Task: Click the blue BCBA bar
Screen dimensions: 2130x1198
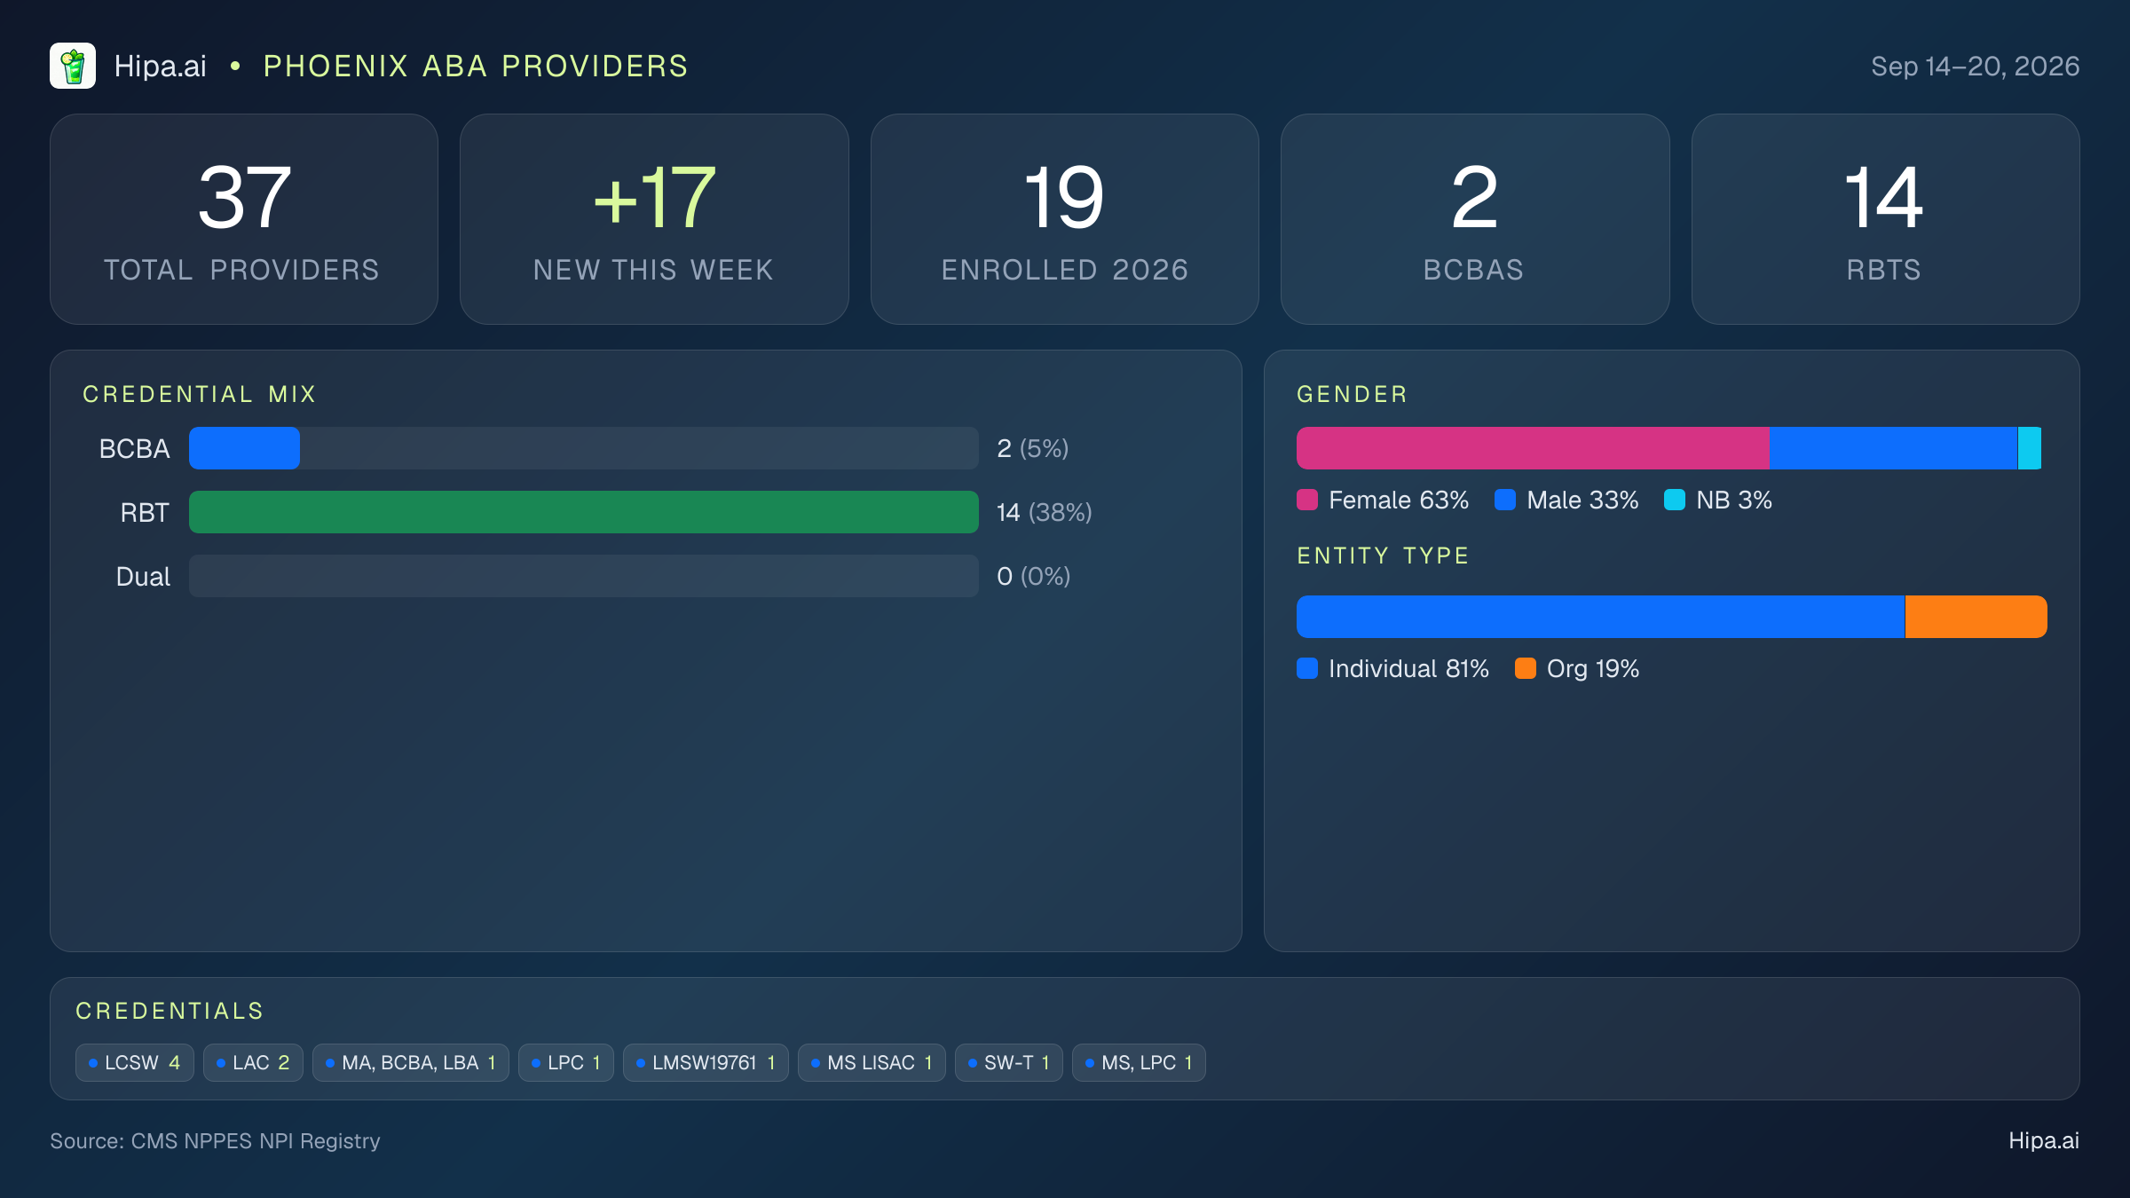Action: 244,448
